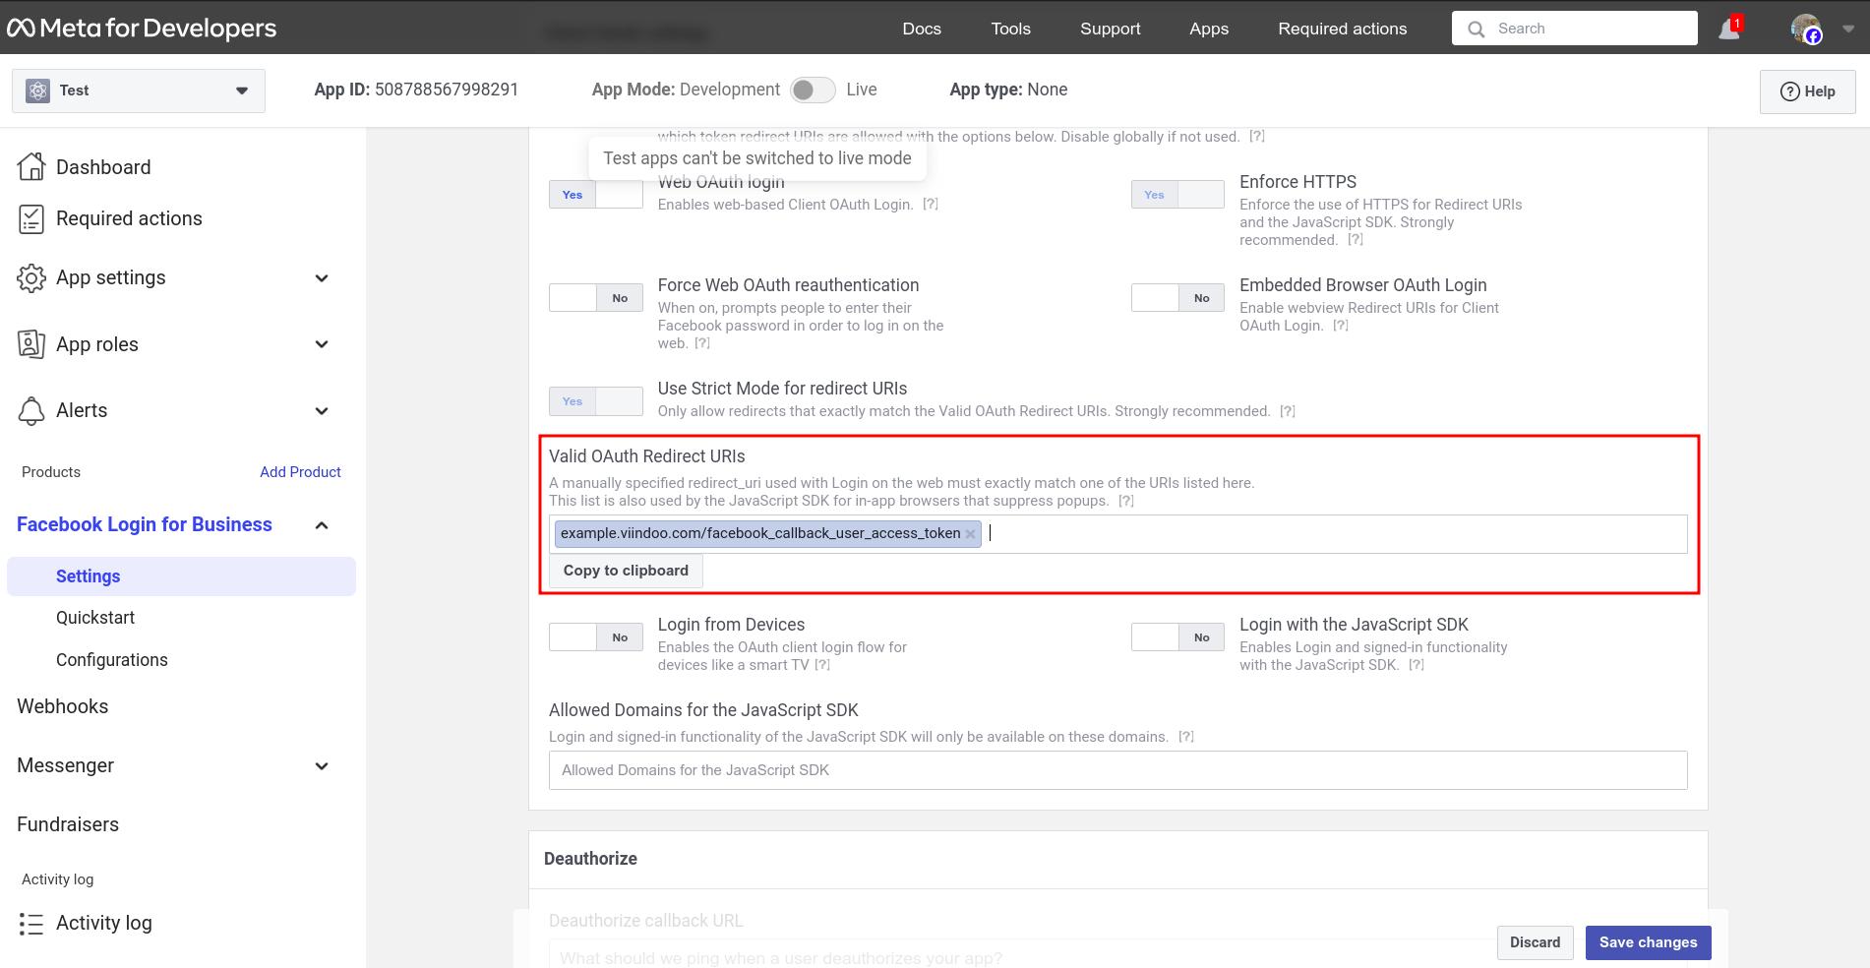The height and width of the screenshot is (968, 1870).
Task: Click Add Product link
Action: pos(300,472)
